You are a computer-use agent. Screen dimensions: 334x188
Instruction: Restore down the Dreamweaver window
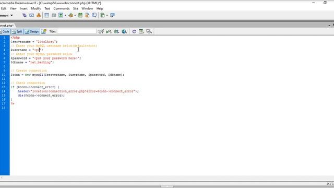[x=325, y=3]
